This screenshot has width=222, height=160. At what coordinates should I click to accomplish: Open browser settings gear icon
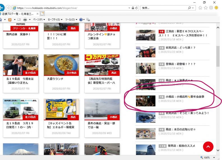211,8
